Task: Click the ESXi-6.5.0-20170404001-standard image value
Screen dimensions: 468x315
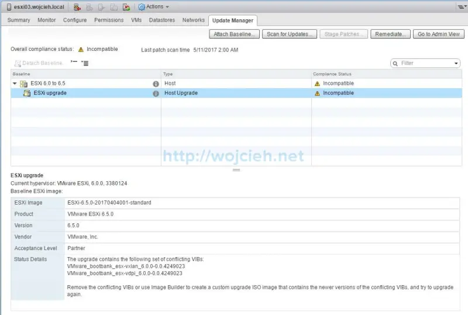Action: click(x=109, y=203)
